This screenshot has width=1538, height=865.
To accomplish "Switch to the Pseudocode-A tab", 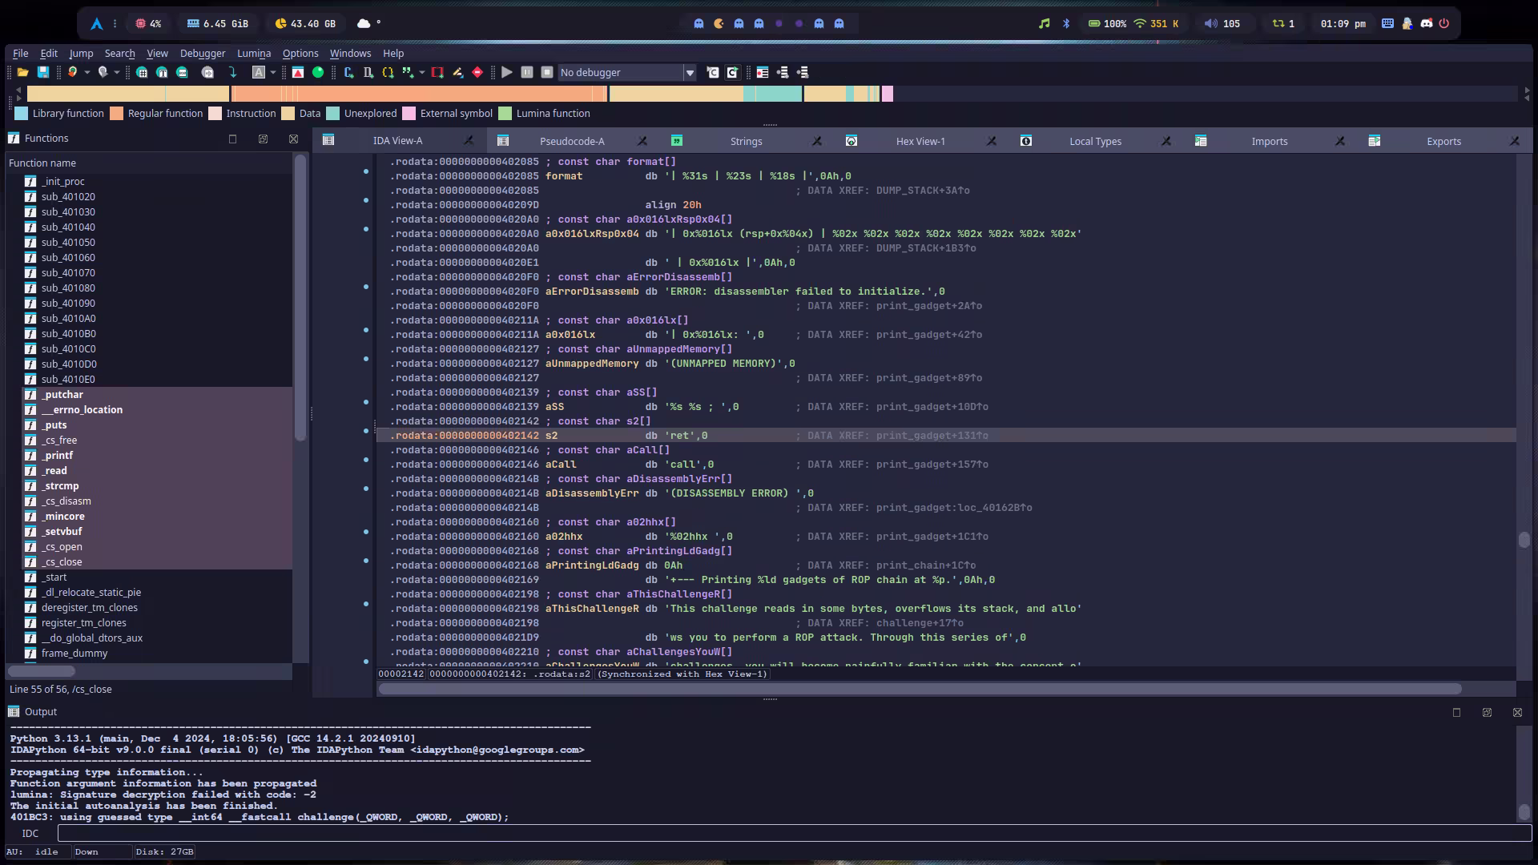I will 571,141.
